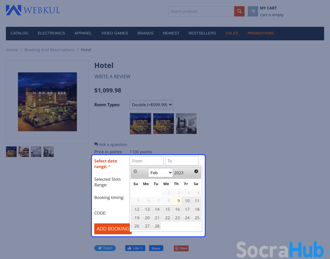The image size is (330, 259).
Task: Click the Write a Review link
Action: 112,77
